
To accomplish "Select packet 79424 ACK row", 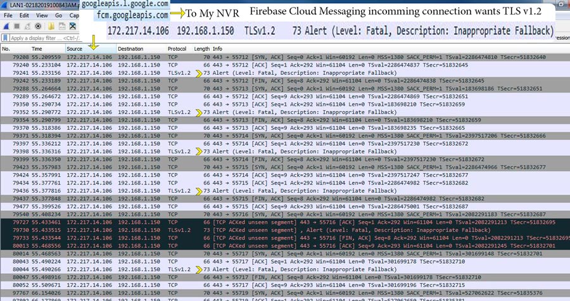I will click(285, 175).
